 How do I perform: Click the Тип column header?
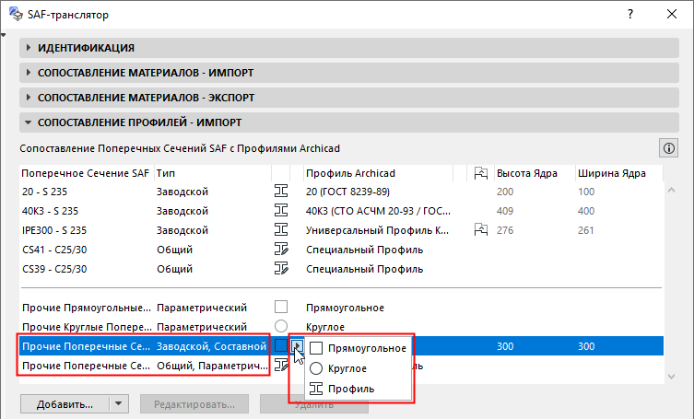click(213, 173)
